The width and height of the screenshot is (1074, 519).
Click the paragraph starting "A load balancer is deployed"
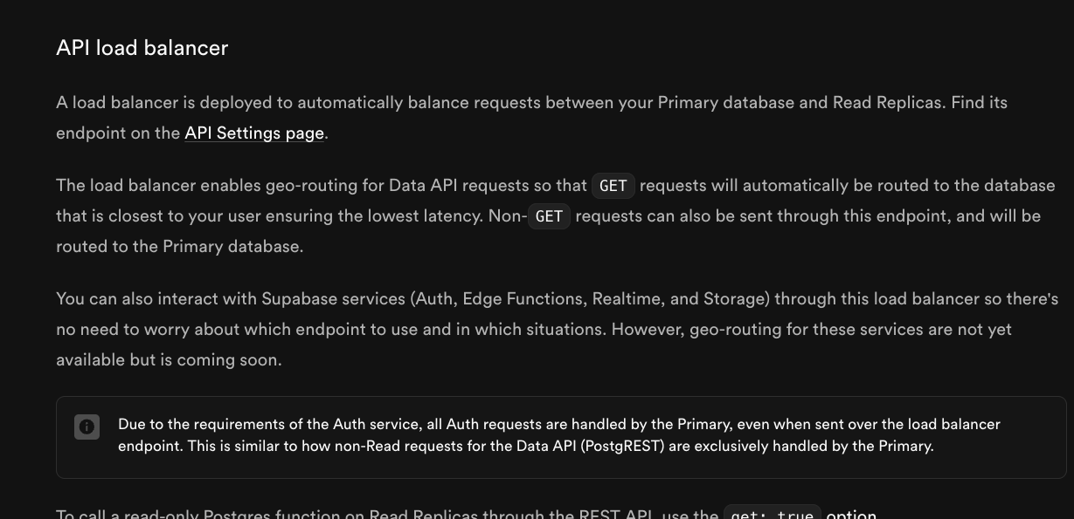pos(531,118)
